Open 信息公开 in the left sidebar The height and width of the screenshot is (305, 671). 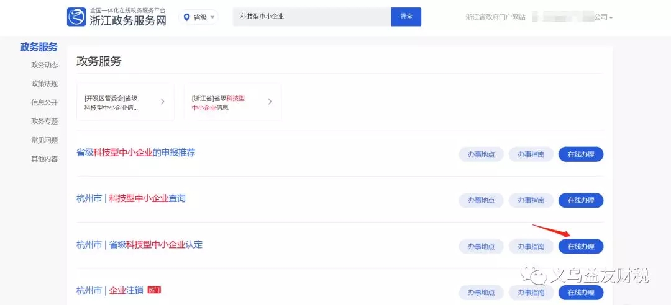coord(44,102)
